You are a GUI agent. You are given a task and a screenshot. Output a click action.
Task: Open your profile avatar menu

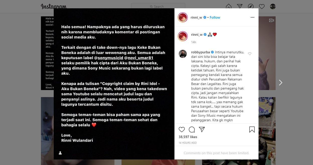point(273,7)
